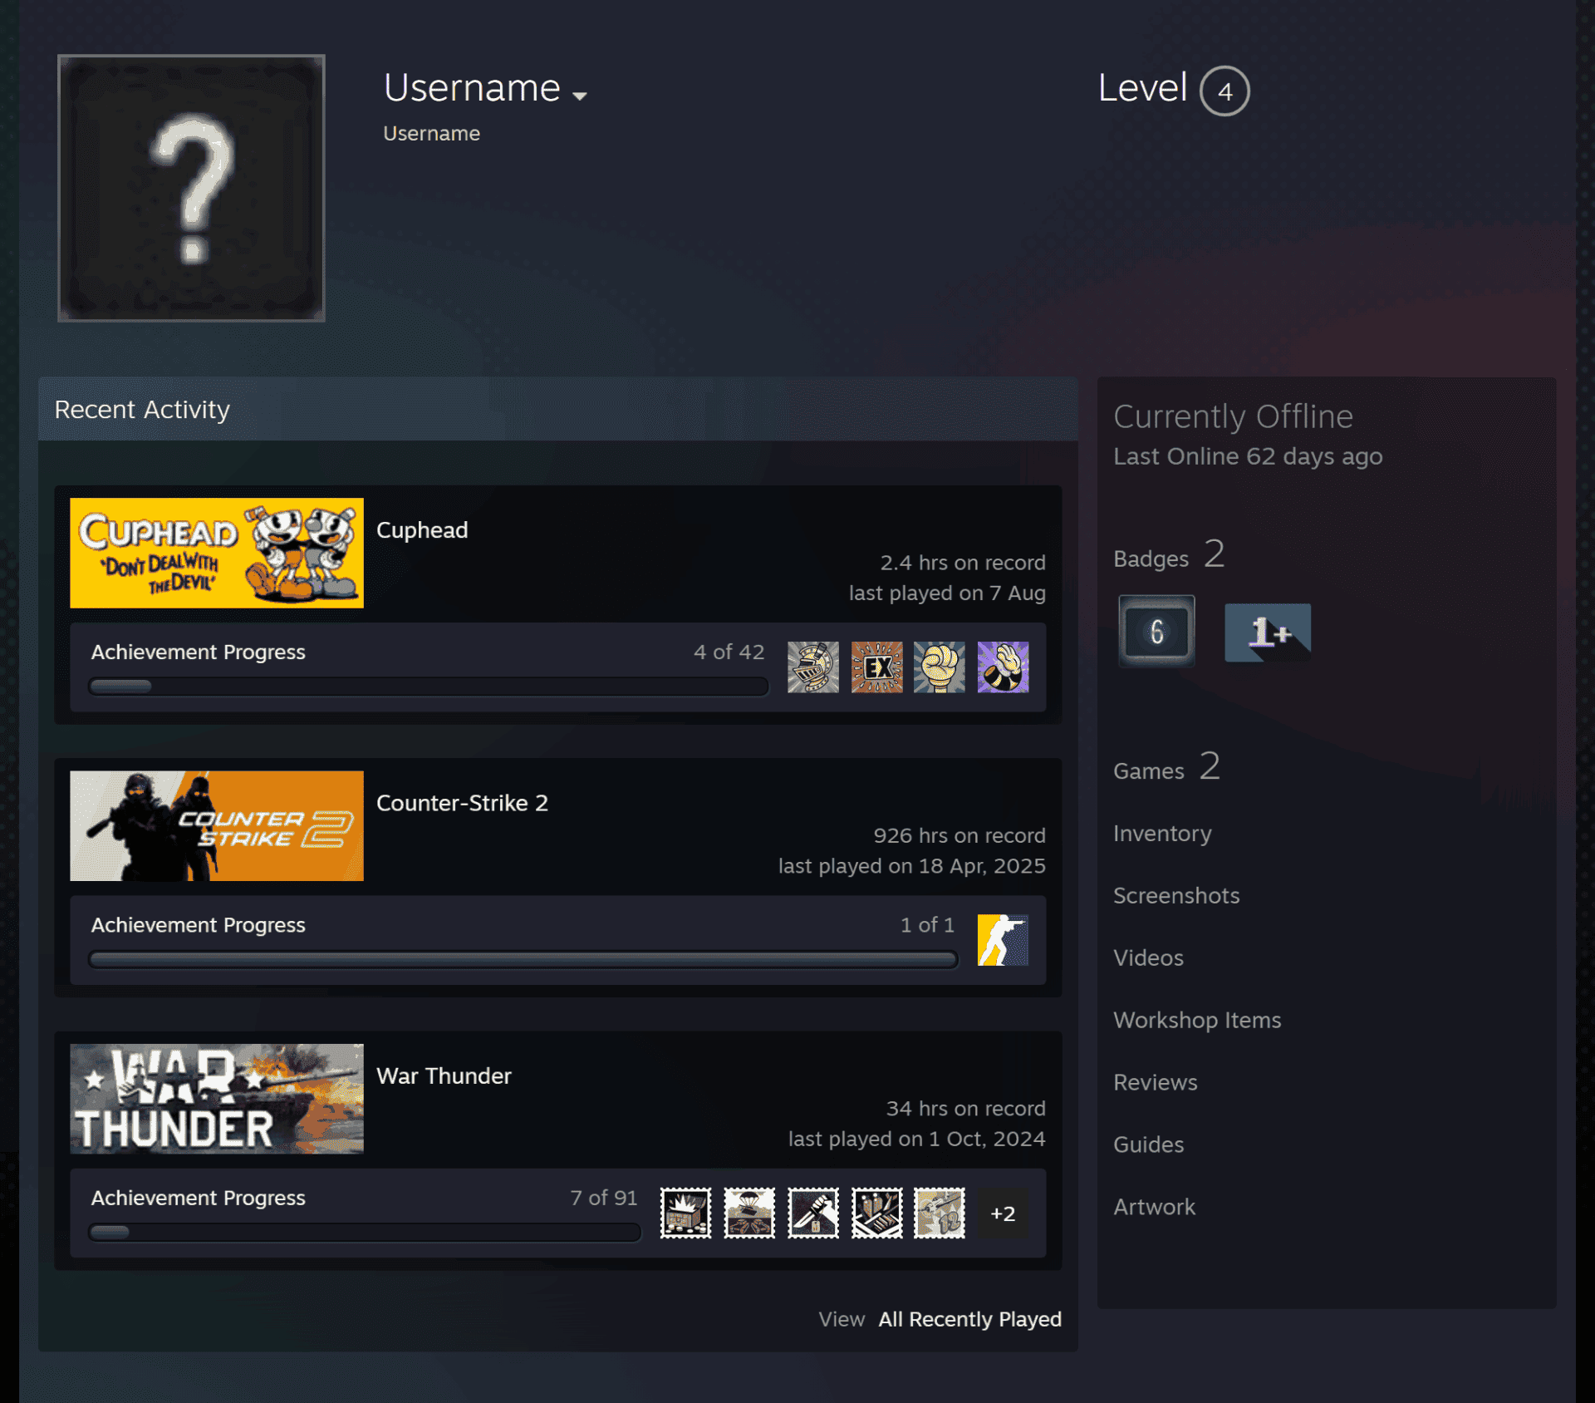Click the Cuphead EX achievement icon
This screenshot has height=1403, width=1595.
click(x=876, y=667)
